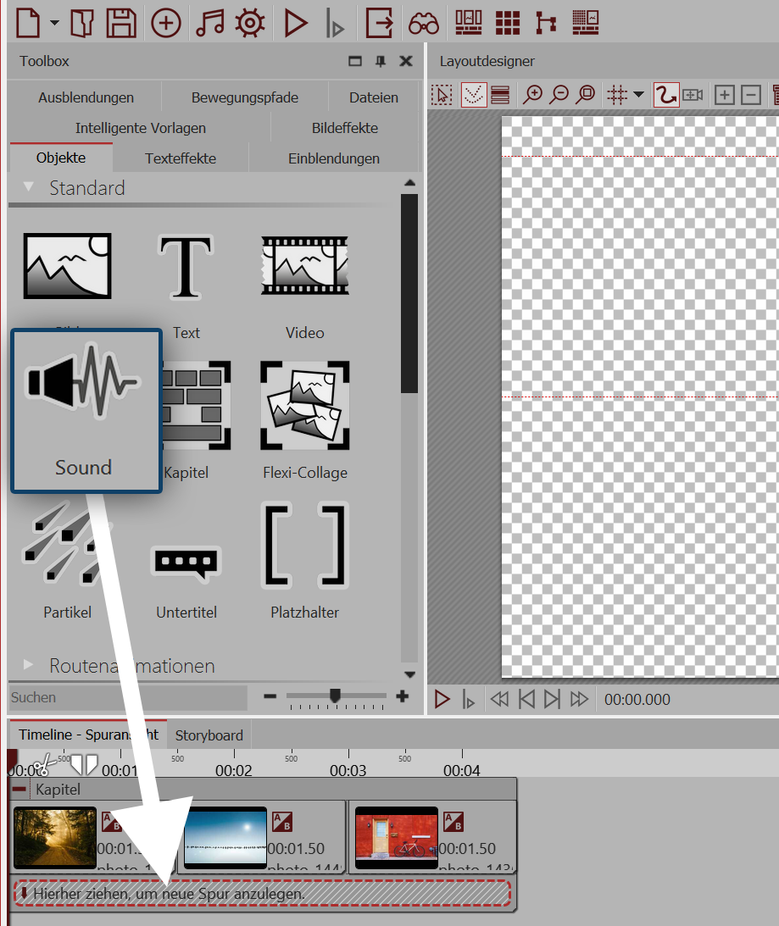Switch to the Storyboard tab
779x926 pixels.
tap(209, 735)
